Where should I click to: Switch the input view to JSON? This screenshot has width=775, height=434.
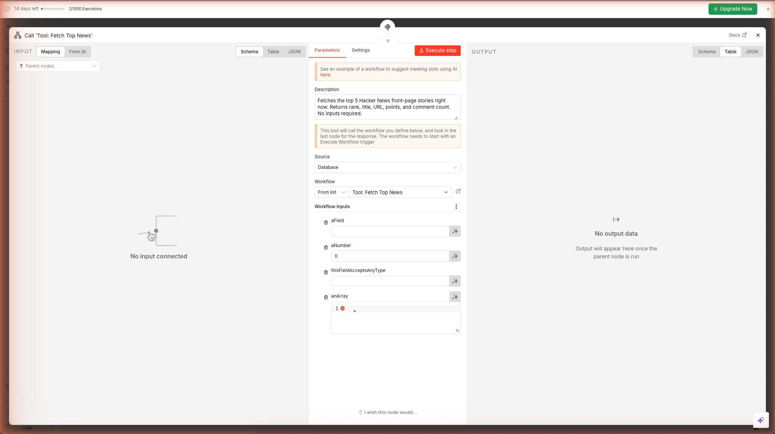pyautogui.click(x=294, y=52)
